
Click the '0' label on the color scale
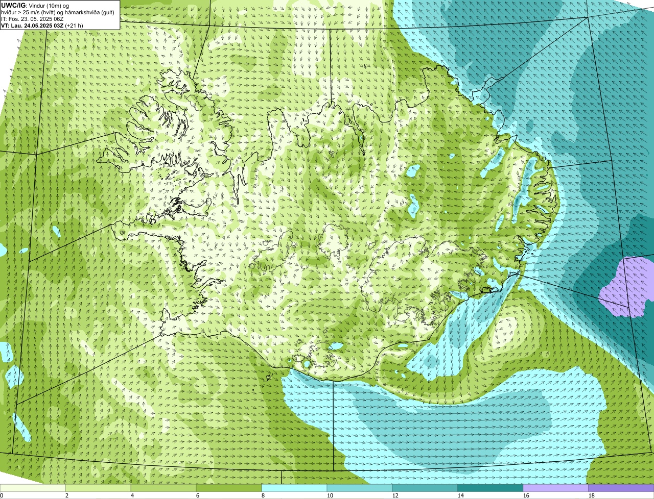click(x=2, y=495)
